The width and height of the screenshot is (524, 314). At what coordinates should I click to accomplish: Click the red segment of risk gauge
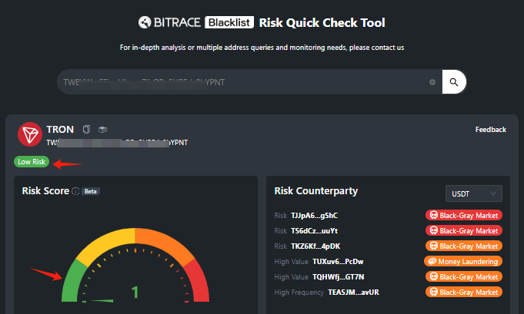[198, 282]
